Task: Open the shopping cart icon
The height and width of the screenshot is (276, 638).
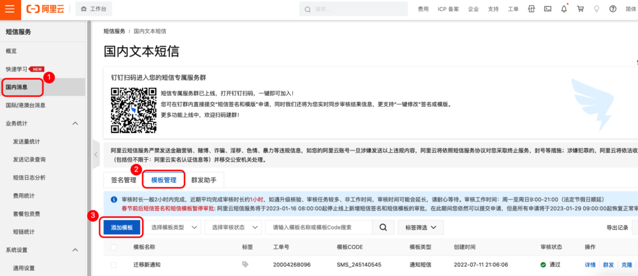Action: point(580,9)
